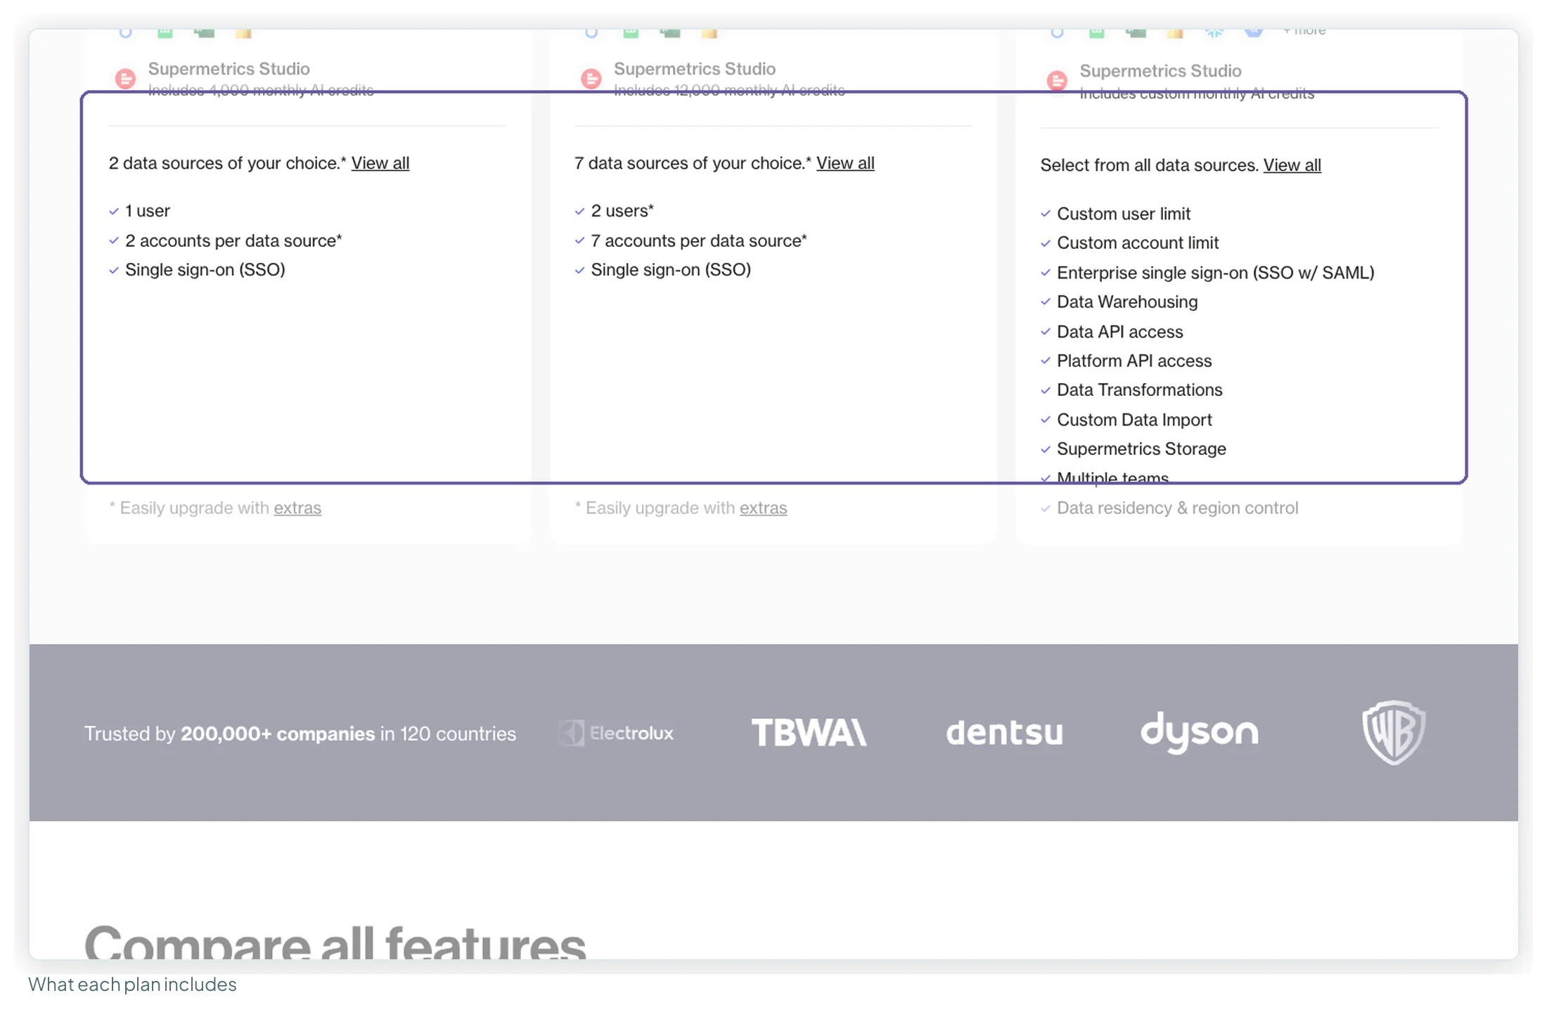Open View all next to 2 data sources
This screenshot has width=1547, height=1012.
tap(380, 163)
